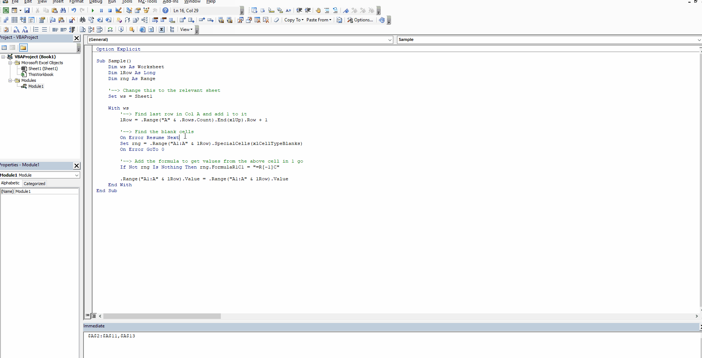Open the Add-Ins menu
This screenshot has width=702, height=358.
(x=171, y=1)
